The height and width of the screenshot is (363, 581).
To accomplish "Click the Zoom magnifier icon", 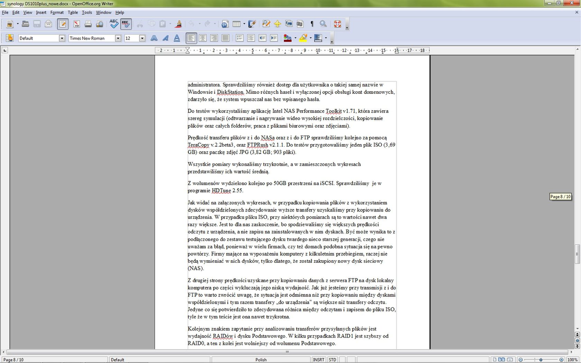I will [x=323, y=24].
